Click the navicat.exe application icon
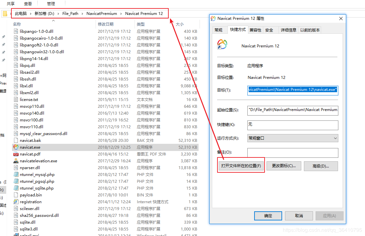The width and height of the screenshot is (365, 236). (x=16, y=147)
